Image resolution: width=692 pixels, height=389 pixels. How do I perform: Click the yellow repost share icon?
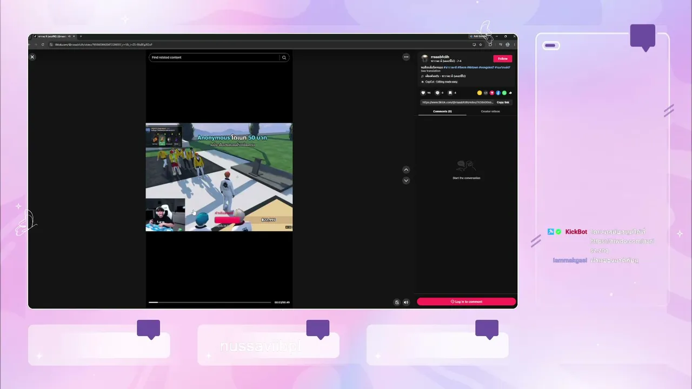tap(480, 93)
